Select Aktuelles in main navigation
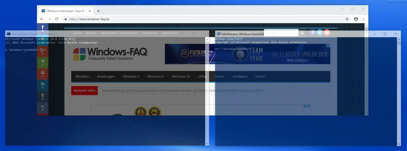 click(x=82, y=76)
